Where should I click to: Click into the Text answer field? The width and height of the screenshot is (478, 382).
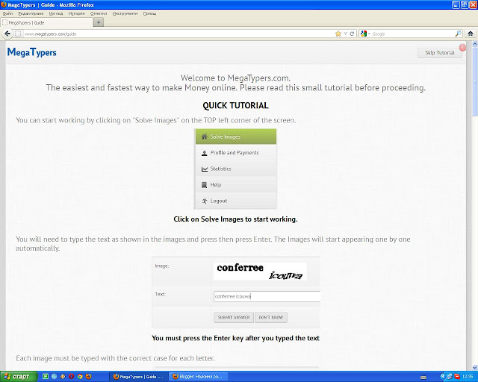[267, 296]
